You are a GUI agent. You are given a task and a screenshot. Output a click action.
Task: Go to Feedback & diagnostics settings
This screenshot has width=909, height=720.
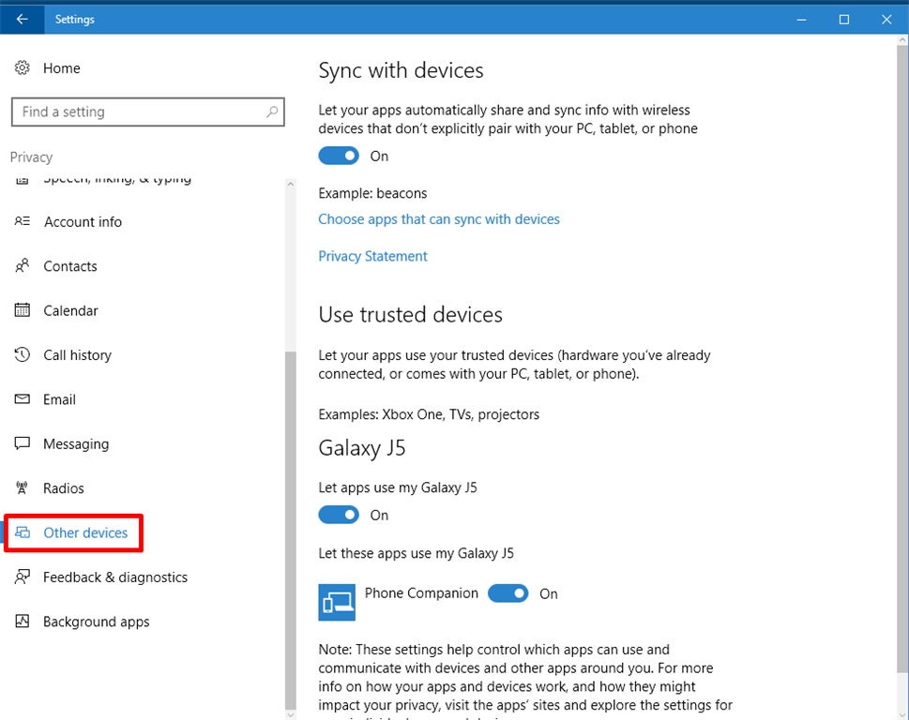pos(114,577)
